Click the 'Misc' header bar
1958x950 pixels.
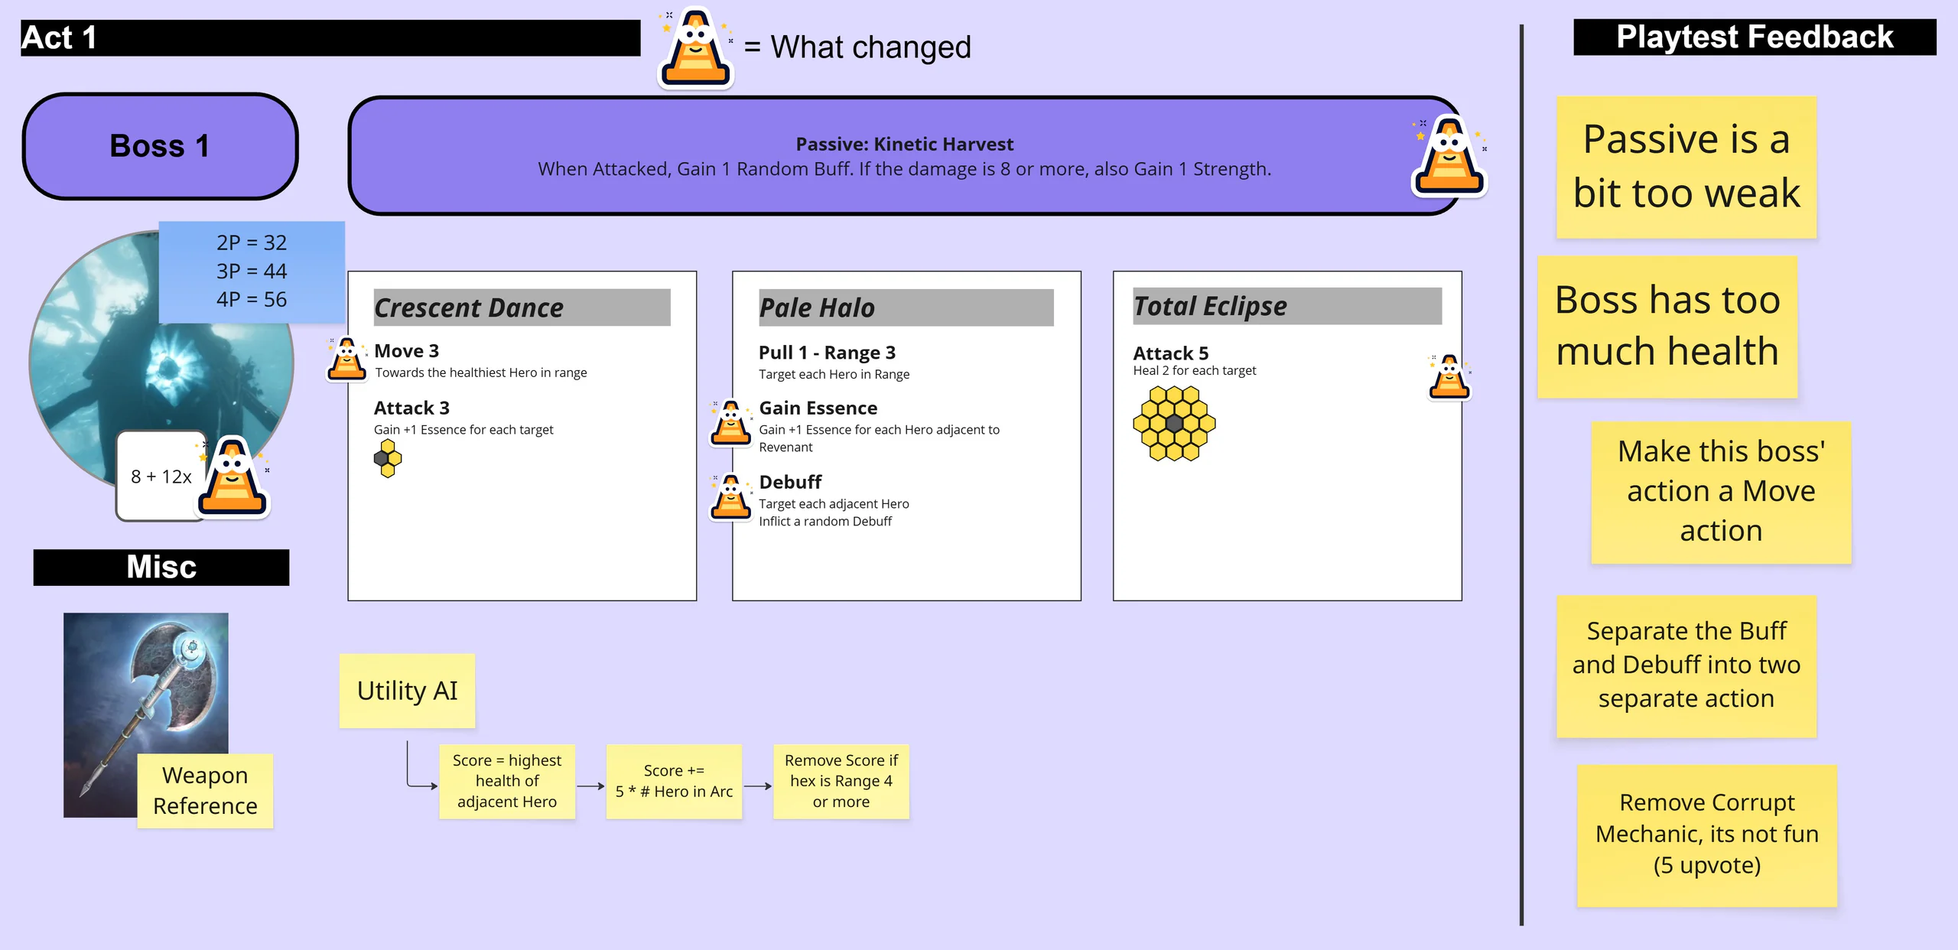coord(161,568)
